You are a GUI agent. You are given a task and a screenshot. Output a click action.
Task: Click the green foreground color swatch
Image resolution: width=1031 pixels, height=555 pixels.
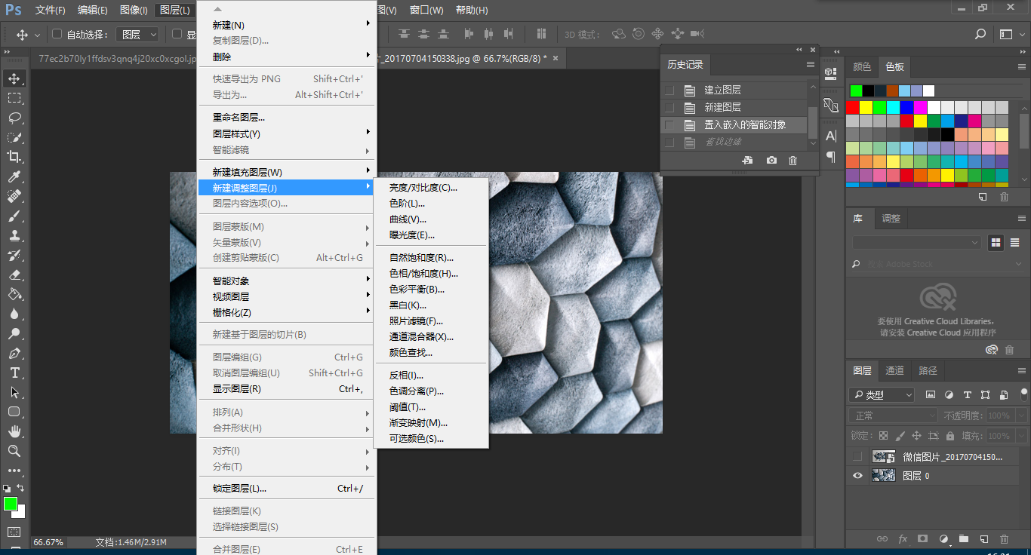coord(11,504)
